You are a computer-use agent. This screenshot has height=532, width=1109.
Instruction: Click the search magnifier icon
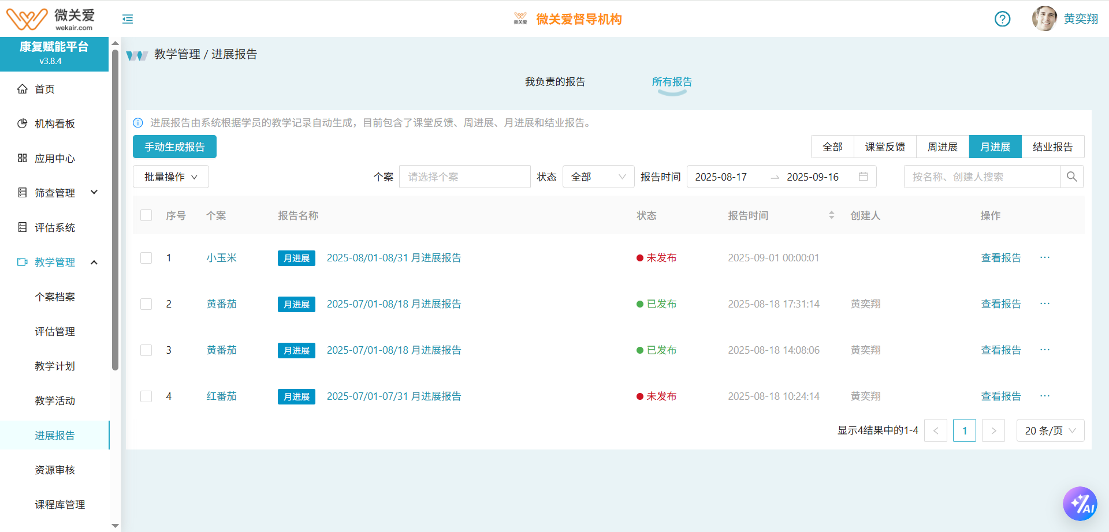pos(1071,177)
